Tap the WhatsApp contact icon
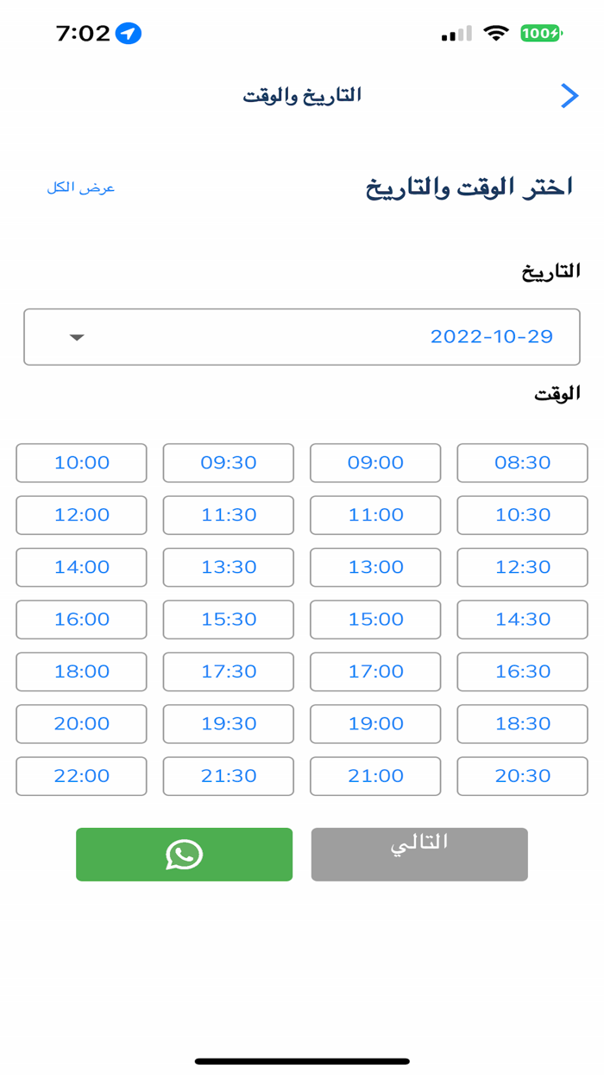The image size is (604, 1075). pyautogui.click(x=184, y=854)
